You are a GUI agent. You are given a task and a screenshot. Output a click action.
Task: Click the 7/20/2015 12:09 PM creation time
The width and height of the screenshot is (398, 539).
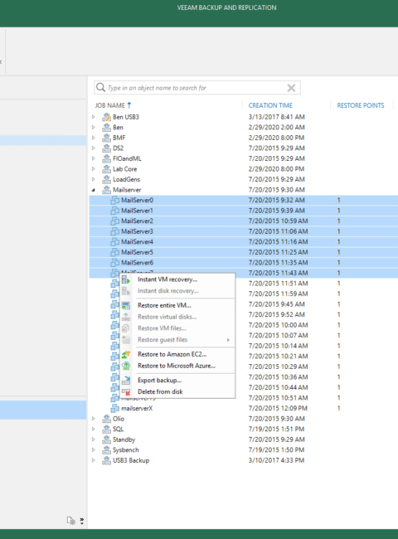pos(278,408)
